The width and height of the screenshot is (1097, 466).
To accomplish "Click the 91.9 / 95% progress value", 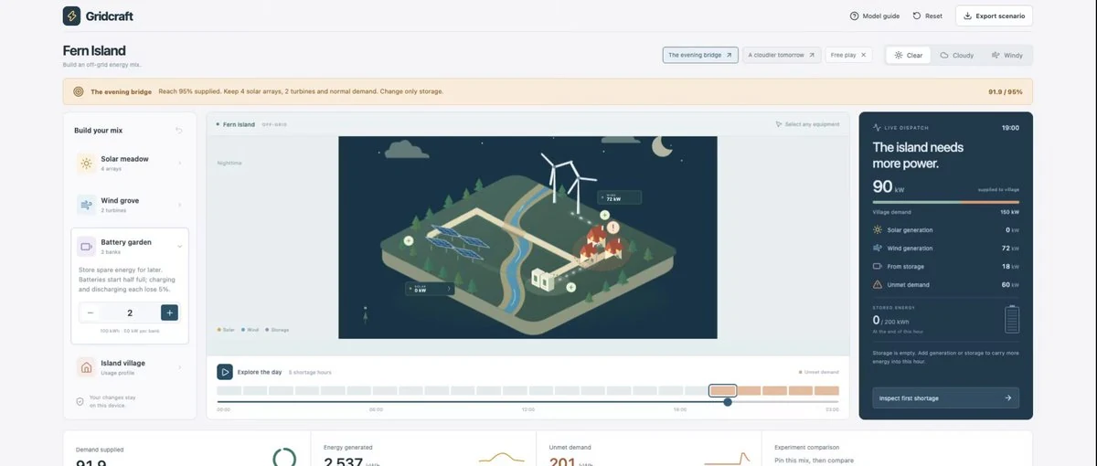I will tap(1006, 91).
